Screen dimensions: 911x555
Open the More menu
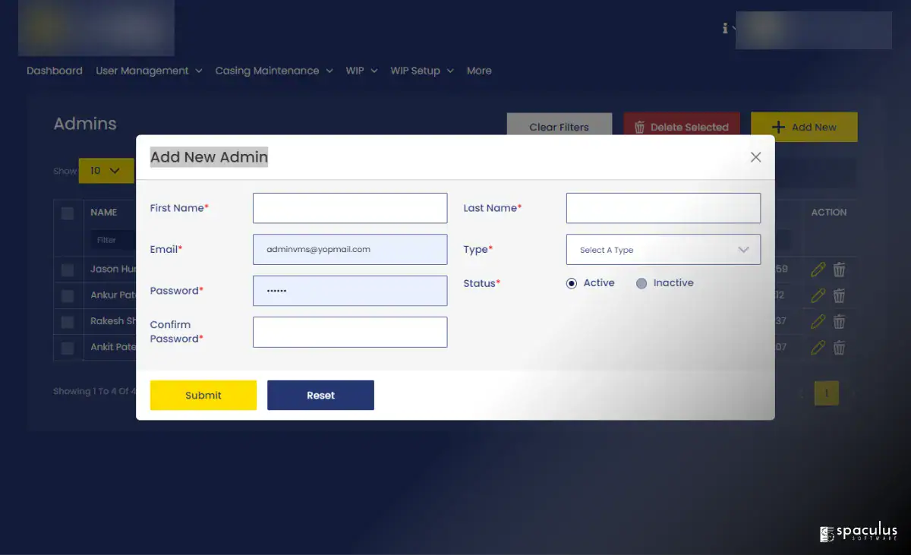479,71
